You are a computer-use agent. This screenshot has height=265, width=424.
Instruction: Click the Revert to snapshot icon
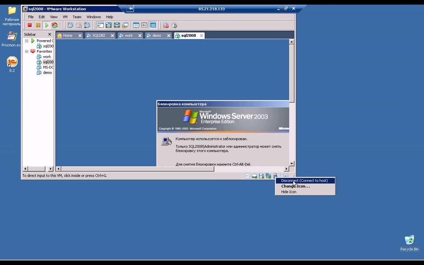(x=79, y=25)
